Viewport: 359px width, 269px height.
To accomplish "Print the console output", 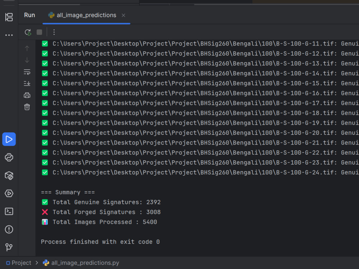I will pos(27,95).
